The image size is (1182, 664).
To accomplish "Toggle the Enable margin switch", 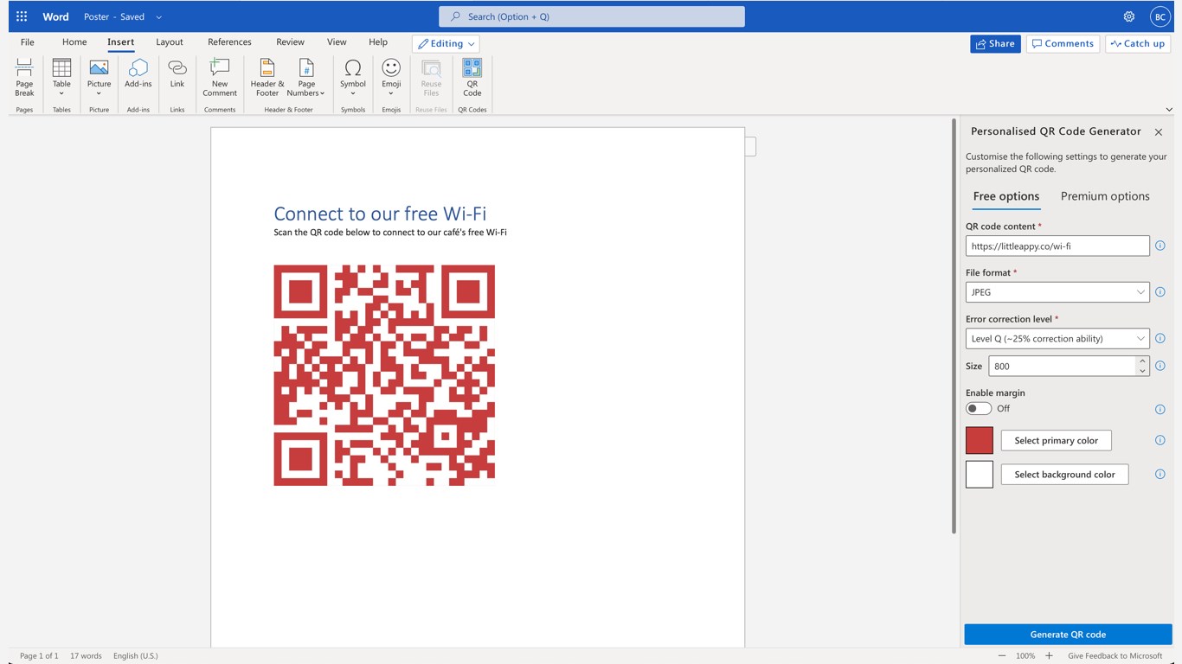I will (979, 409).
